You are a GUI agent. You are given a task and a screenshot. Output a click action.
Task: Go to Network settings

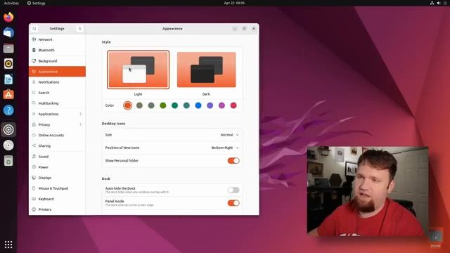pyautogui.click(x=57, y=39)
